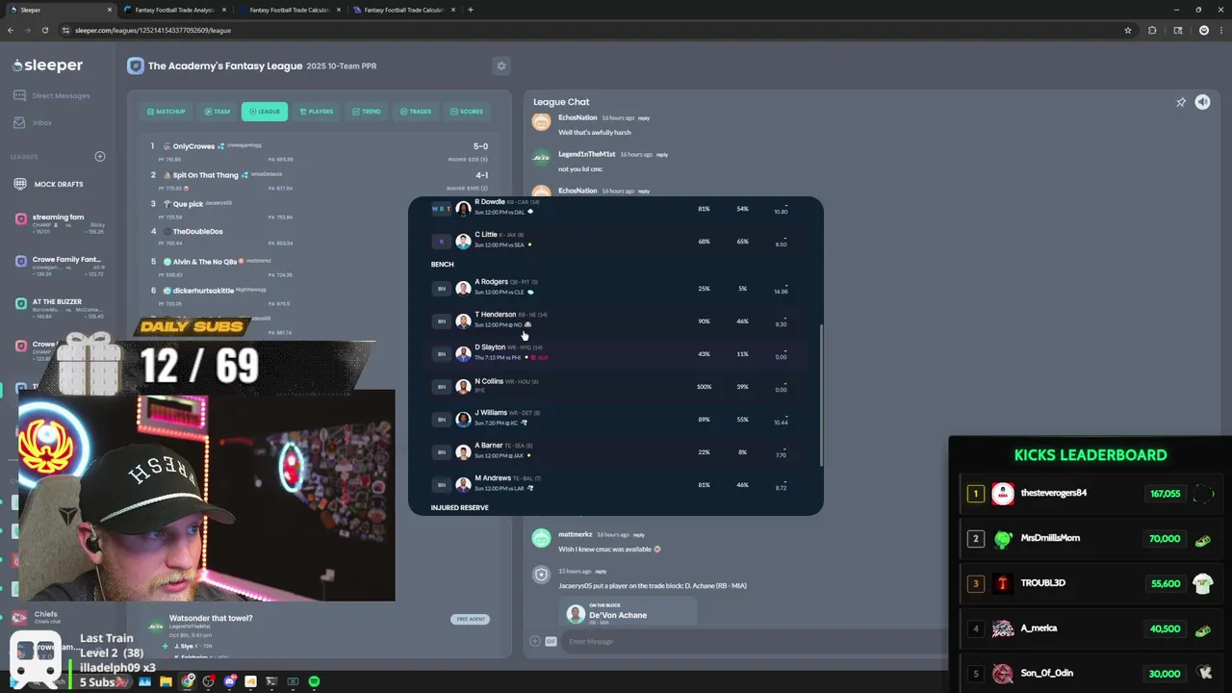Screen dimensions: 1232x693
Task: Switch to the MATCHUP tab
Action: [167, 112]
